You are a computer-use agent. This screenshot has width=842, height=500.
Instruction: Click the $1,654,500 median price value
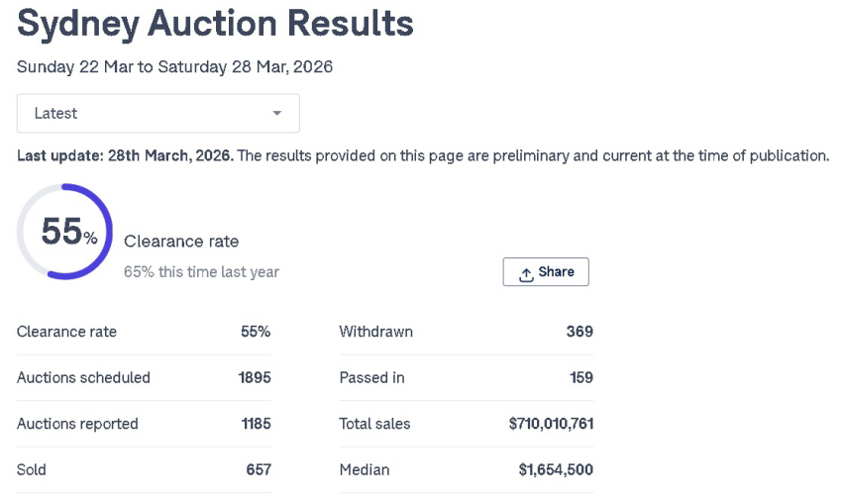coord(556,469)
